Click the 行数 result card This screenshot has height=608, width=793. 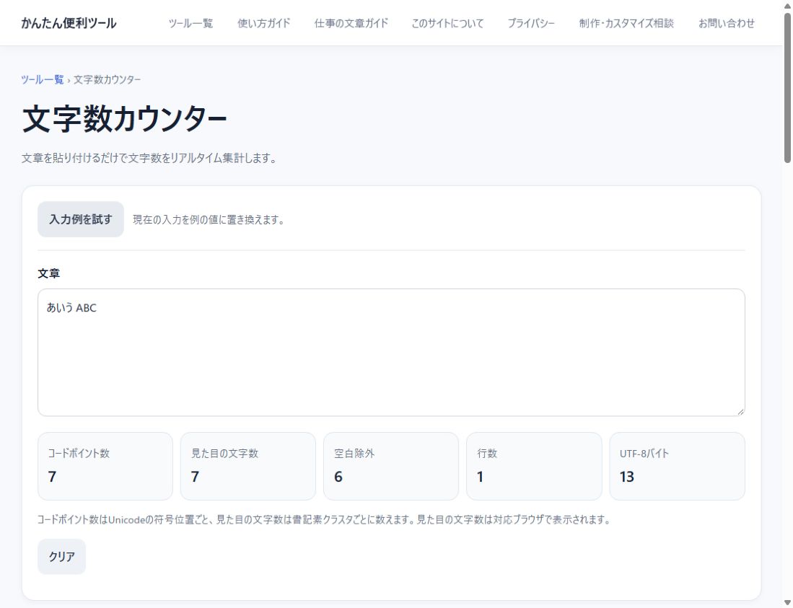[x=534, y=466]
